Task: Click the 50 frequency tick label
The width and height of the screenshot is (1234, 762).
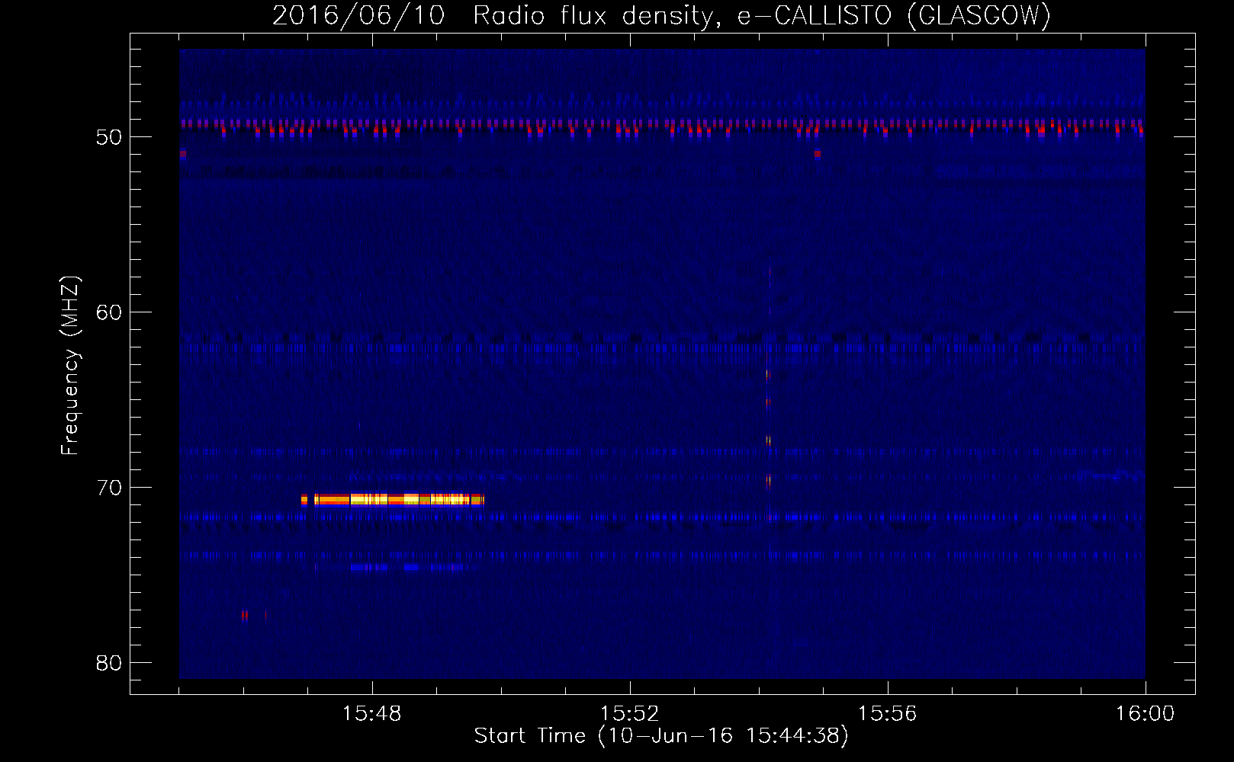Action: (x=110, y=137)
